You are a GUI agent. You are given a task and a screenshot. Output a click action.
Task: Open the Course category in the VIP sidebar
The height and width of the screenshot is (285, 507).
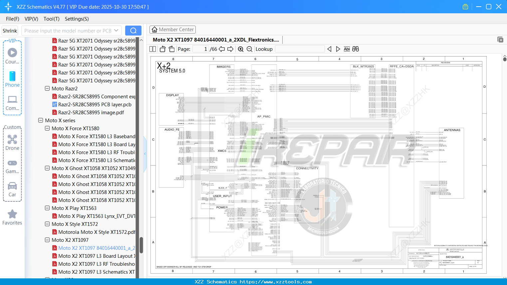pyautogui.click(x=12, y=56)
